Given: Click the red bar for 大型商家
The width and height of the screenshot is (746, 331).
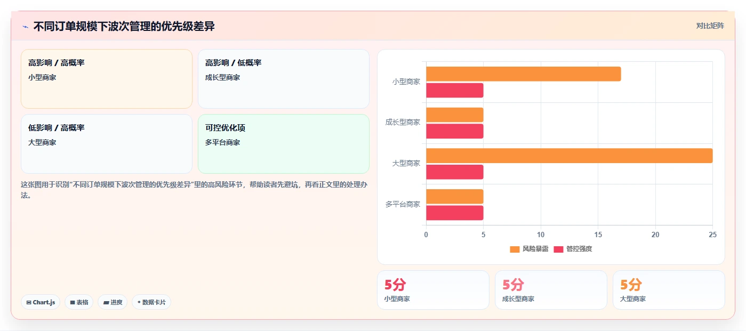Looking at the screenshot, I should (455, 172).
